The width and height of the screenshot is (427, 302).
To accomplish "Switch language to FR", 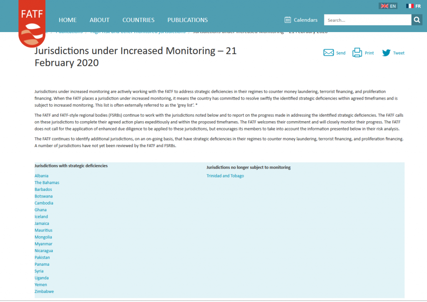I will point(413,6).
